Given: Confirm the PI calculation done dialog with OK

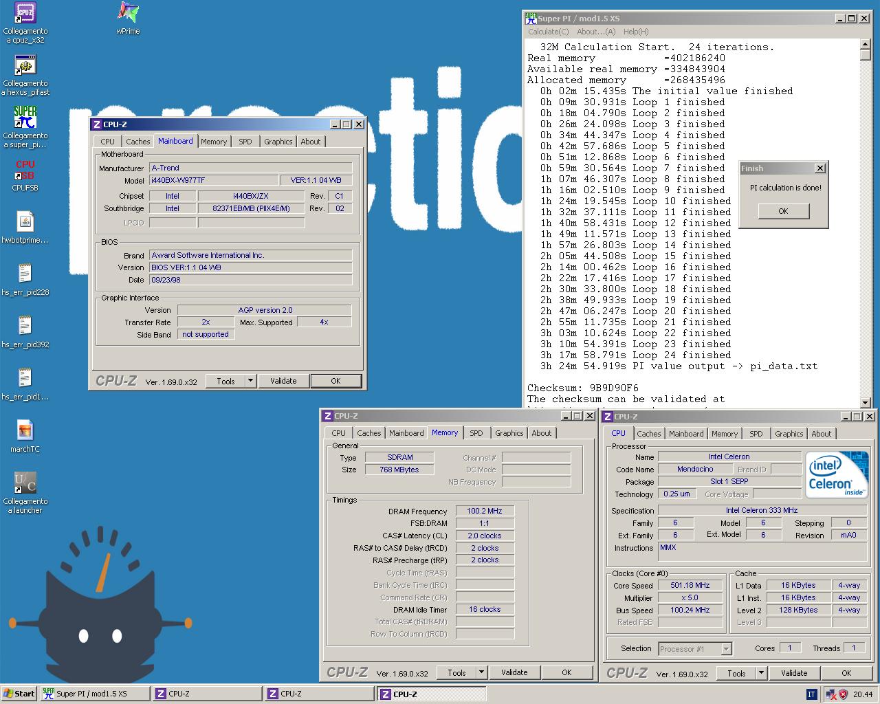Looking at the screenshot, I should [783, 211].
